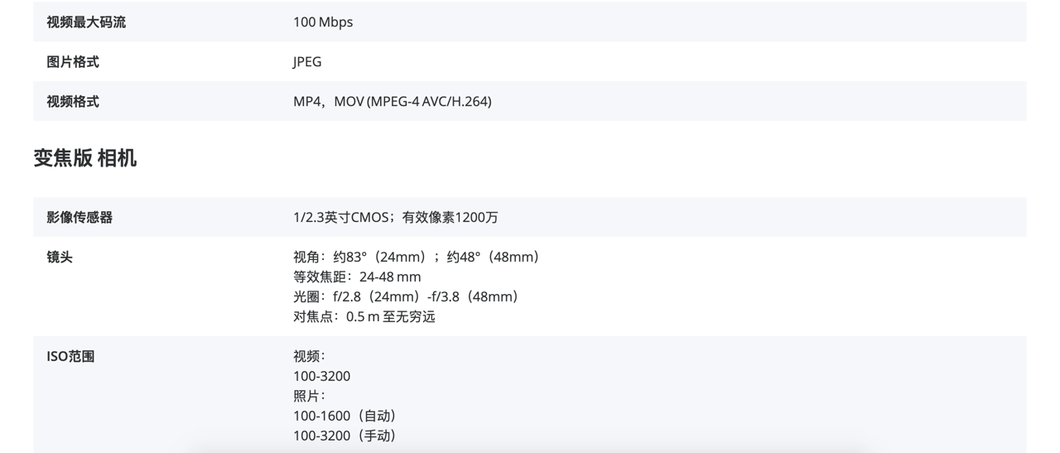Click the 视频最大码流 spec label
This screenshot has width=1060, height=453.
[86, 22]
